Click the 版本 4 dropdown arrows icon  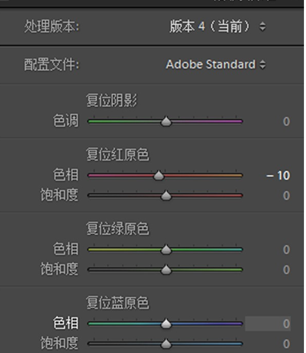pos(263,26)
